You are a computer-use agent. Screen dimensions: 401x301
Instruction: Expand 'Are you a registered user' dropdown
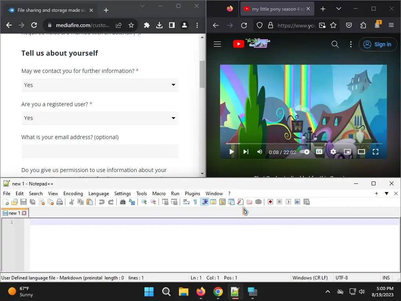(x=100, y=118)
